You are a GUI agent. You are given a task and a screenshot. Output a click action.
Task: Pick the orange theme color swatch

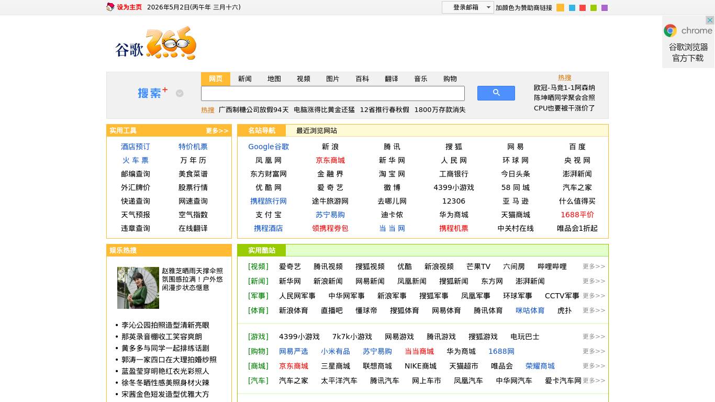(x=560, y=8)
